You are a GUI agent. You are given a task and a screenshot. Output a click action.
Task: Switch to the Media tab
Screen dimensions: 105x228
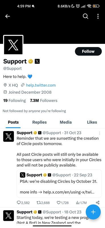coord(66,122)
